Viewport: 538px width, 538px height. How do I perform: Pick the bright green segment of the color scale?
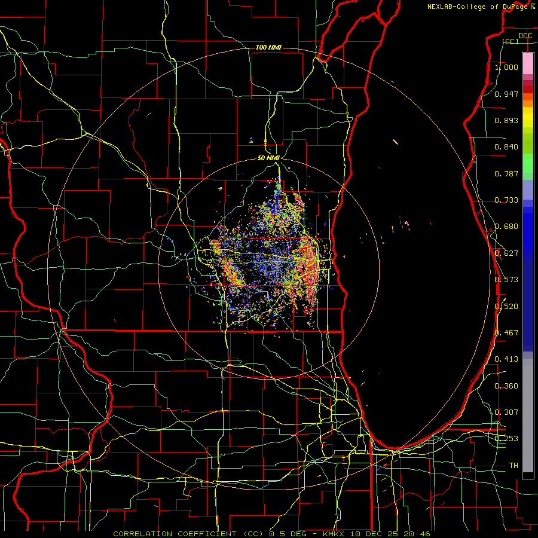tap(528, 163)
